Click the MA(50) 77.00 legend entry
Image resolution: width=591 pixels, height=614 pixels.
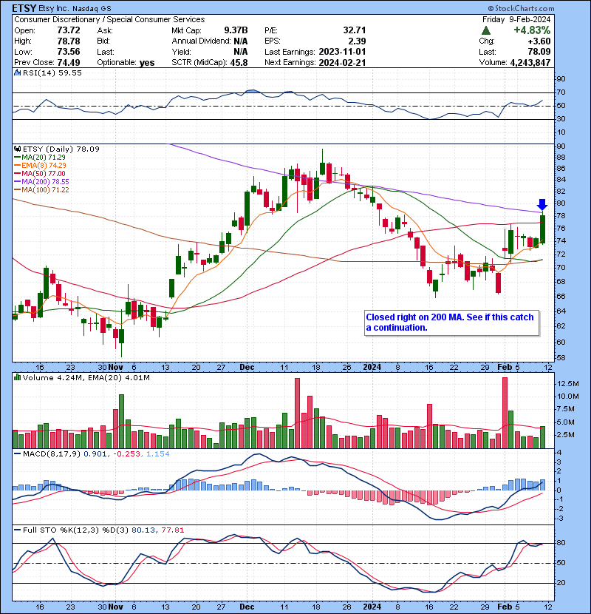(x=40, y=173)
